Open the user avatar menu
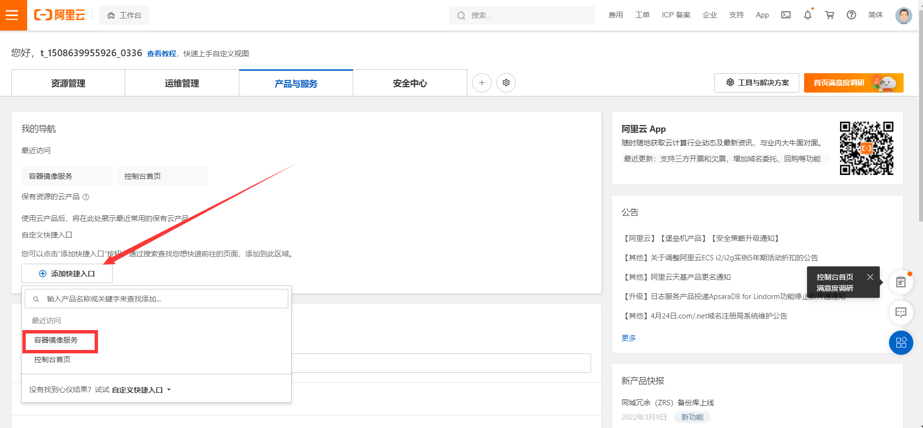Image resolution: width=923 pixels, height=428 pixels. pos(904,16)
